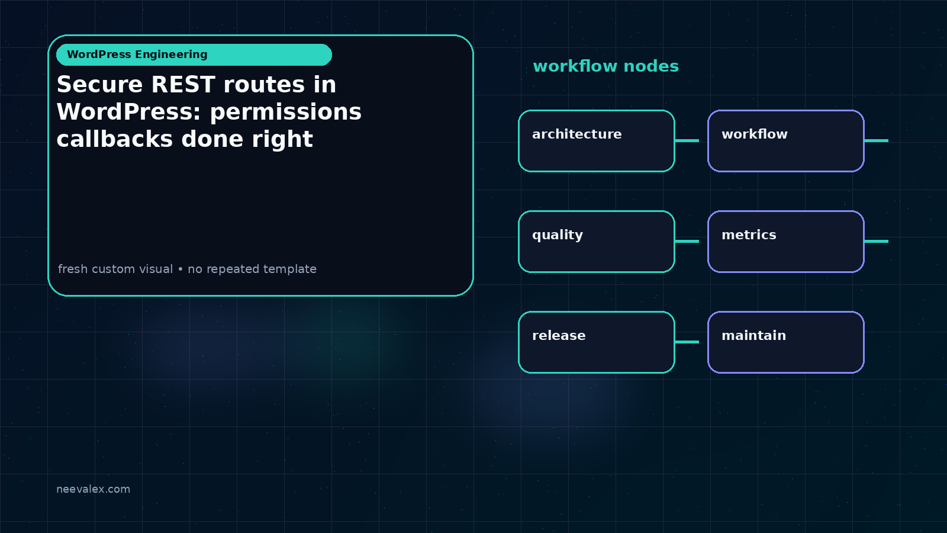Select the workflow node box
The width and height of the screenshot is (947, 533).
pos(786,141)
